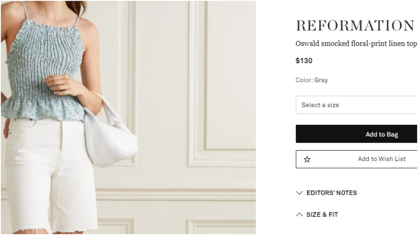Click the EDITORS' NOTES section heading

pyautogui.click(x=332, y=193)
